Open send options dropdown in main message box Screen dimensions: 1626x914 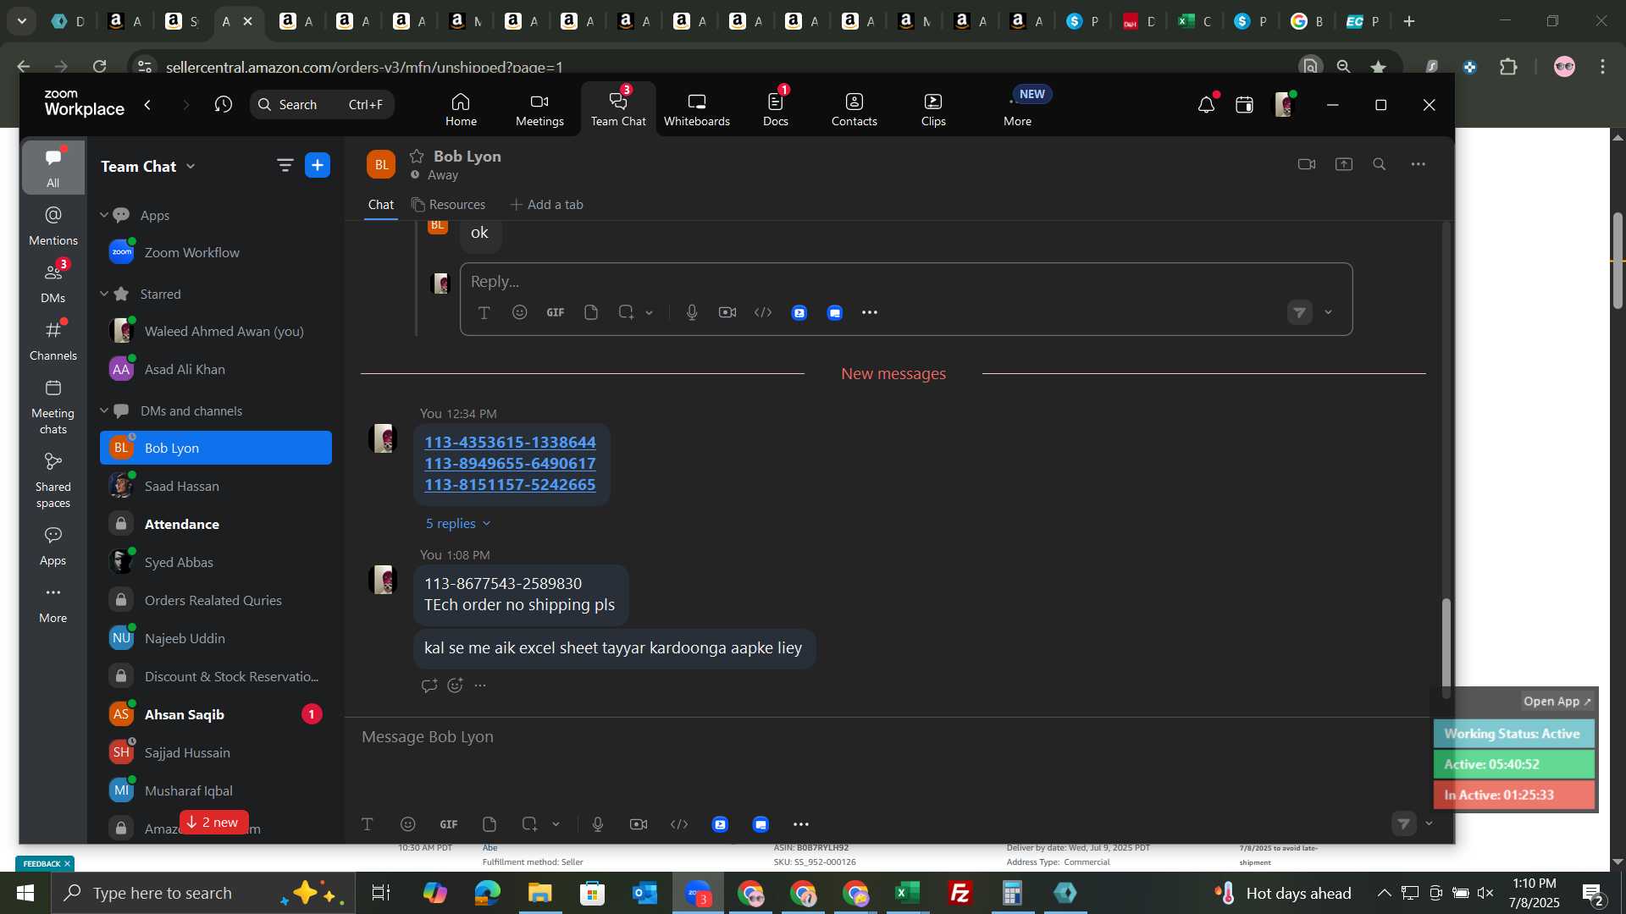1430,823
